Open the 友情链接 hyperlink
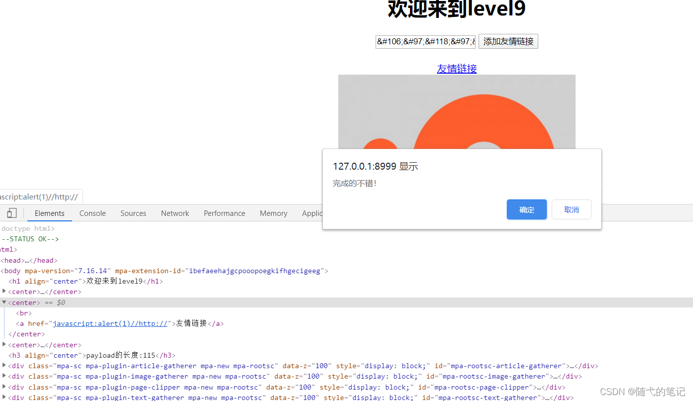Image resolution: width=693 pixels, height=401 pixels. (x=456, y=69)
